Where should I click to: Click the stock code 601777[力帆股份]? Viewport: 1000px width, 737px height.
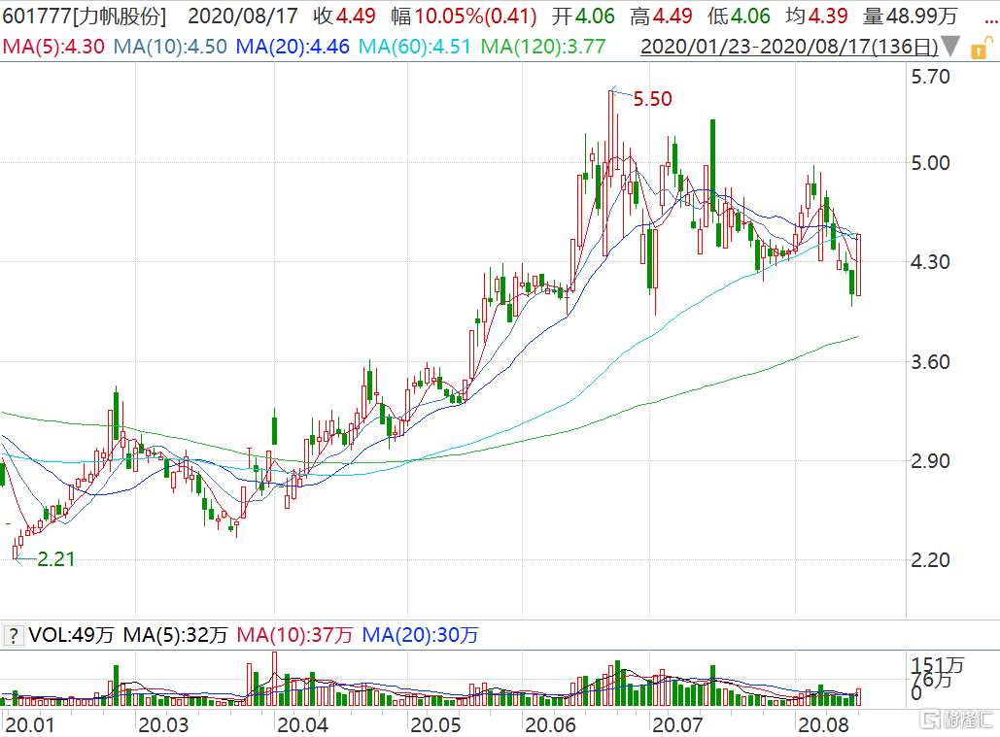85,16
